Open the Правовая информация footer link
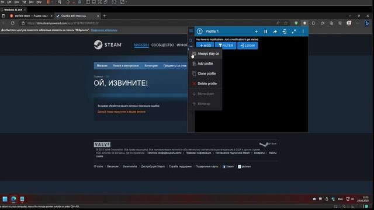Image resolution: width=374 pixels, height=210 pixels. [x=199, y=153]
